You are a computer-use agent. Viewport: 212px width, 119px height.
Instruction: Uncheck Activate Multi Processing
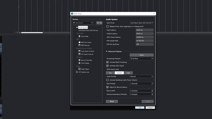click(x=107, y=62)
